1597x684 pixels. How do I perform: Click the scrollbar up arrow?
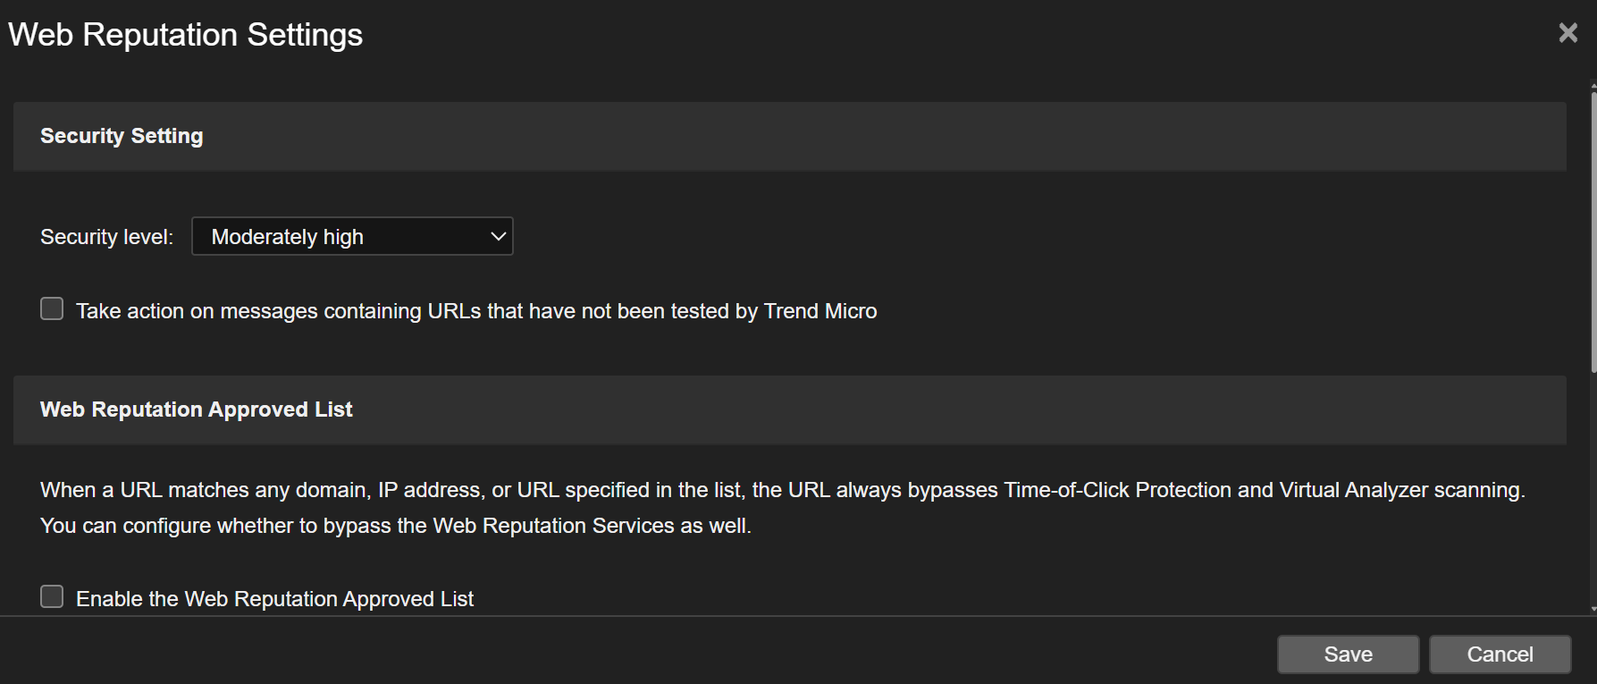(1593, 86)
